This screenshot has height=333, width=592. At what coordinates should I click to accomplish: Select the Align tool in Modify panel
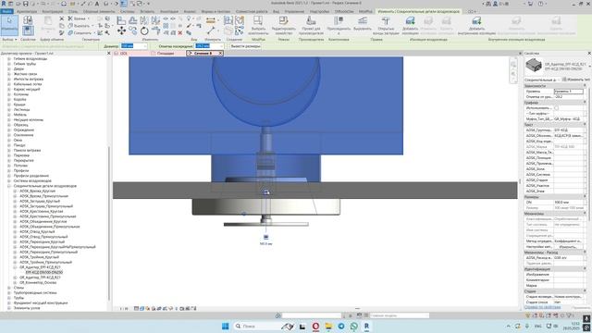(x=121, y=20)
